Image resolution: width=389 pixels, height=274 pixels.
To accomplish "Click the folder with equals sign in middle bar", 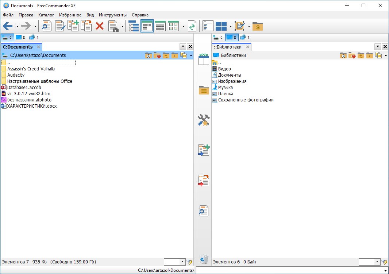I will click(x=204, y=90).
